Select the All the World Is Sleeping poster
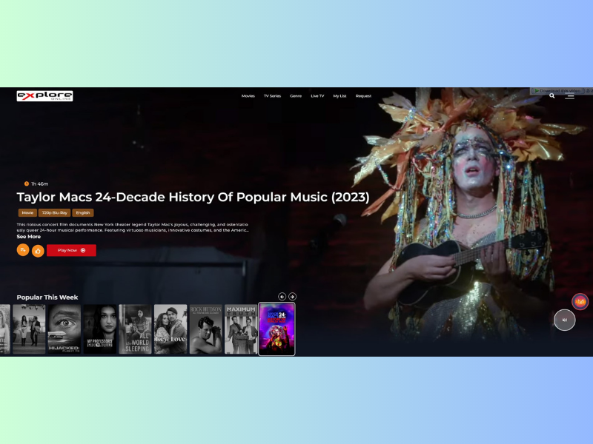This screenshot has height=444, width=593. (x=135, y=329)
